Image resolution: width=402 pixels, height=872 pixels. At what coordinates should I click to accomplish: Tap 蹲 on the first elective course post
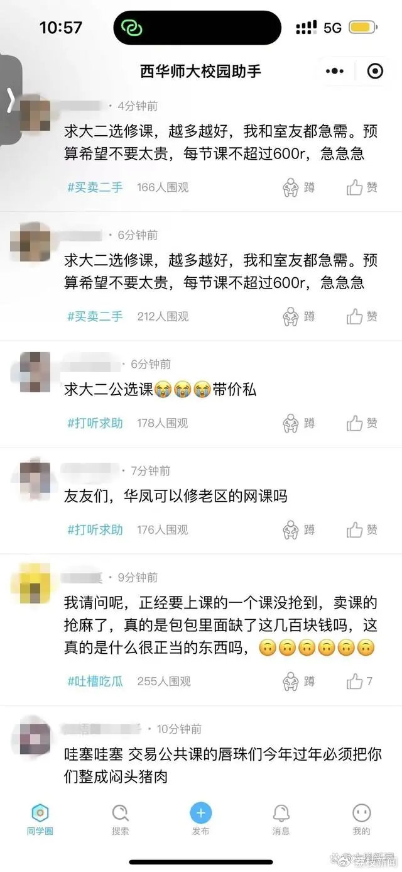pyautogui.click(x=299, y=187)
